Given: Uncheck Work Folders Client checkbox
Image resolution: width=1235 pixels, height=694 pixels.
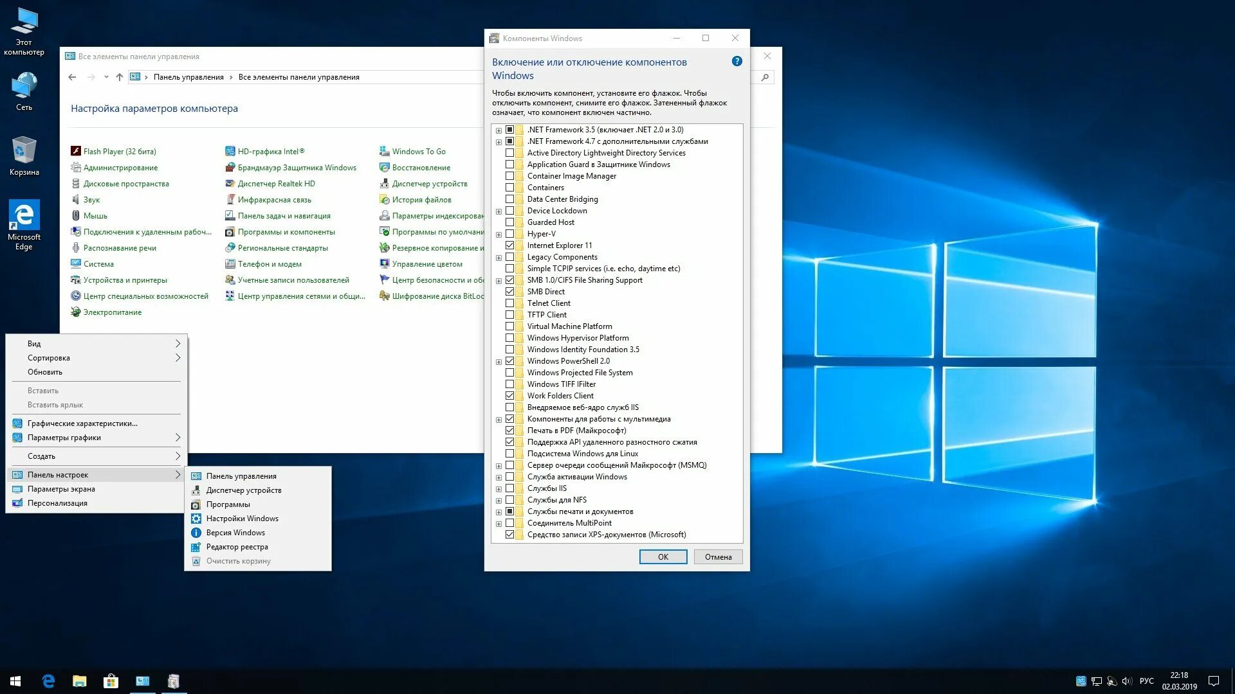Looking at the screenshot, I should [x=510, y=396].
